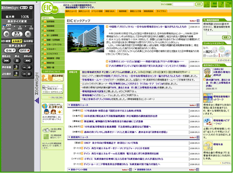Increase the reading speed with the plus button
This screenshot has width=233, height=173.
[29, 74]
